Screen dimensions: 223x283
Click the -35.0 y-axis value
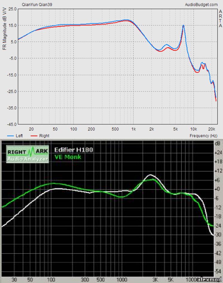[x=12, y=108]
